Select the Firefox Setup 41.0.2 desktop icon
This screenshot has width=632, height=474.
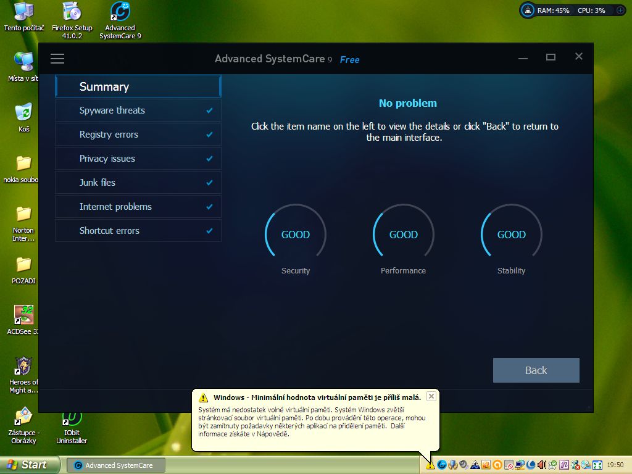72,20
